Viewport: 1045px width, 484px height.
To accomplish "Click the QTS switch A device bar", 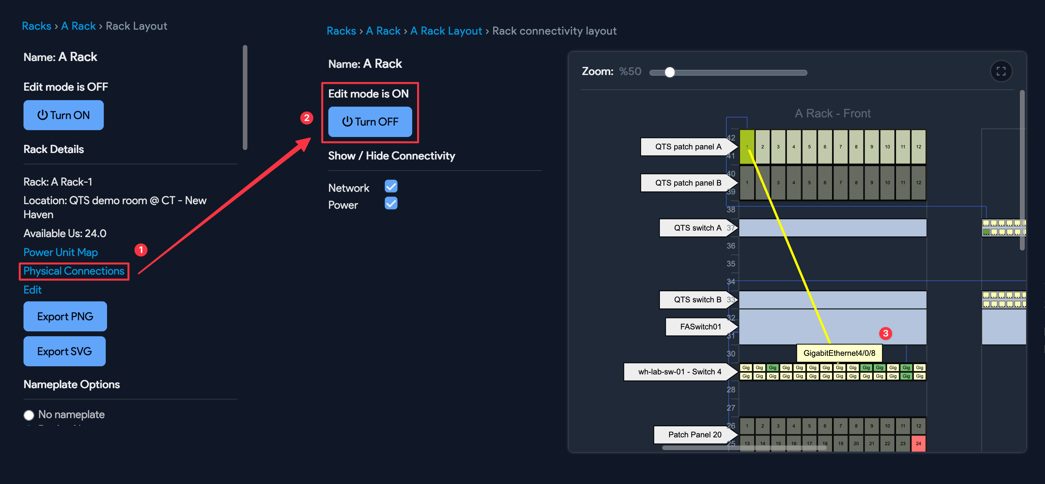I will click(x=833, y=228).
